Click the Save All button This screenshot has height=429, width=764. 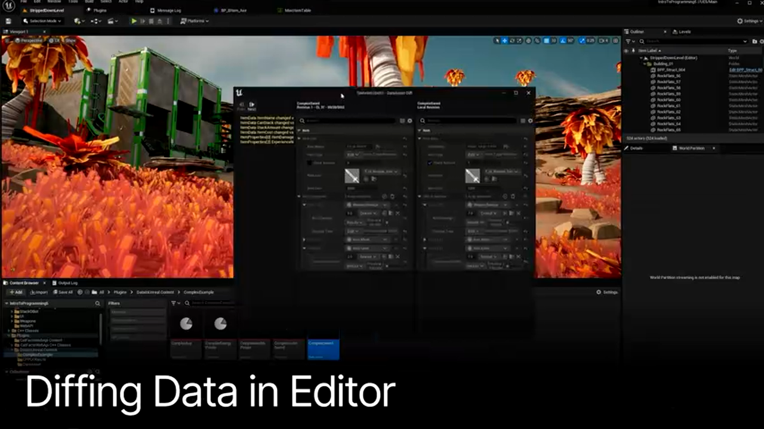62,292
